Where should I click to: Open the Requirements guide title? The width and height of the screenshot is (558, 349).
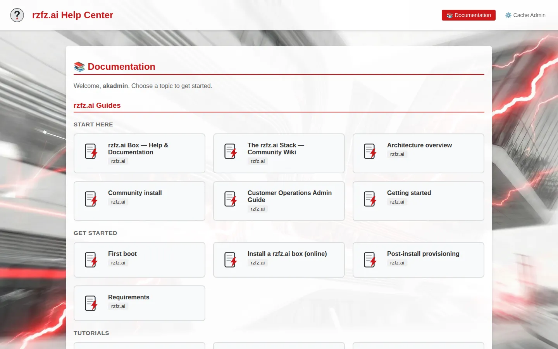click(129, 297)
